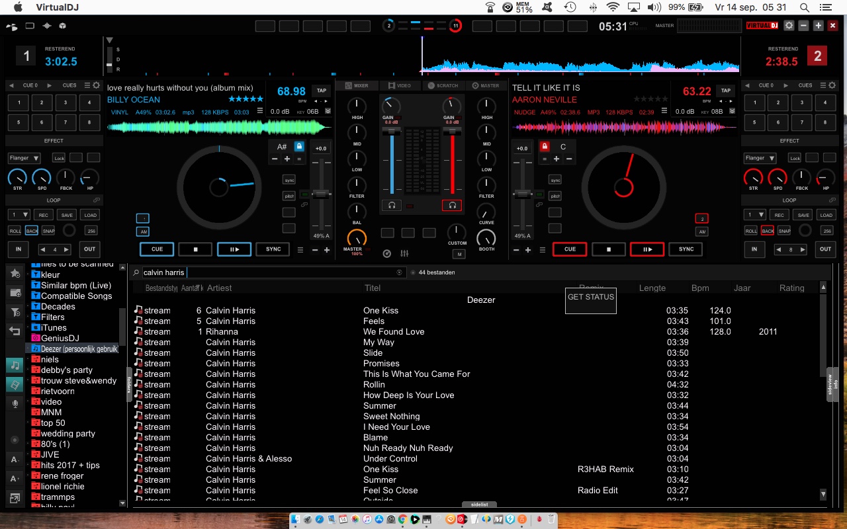
Task: Open Apple menu
Action: click(19, 7)
